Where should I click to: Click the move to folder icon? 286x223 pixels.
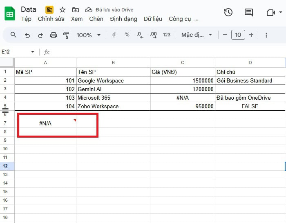[75, 10]
